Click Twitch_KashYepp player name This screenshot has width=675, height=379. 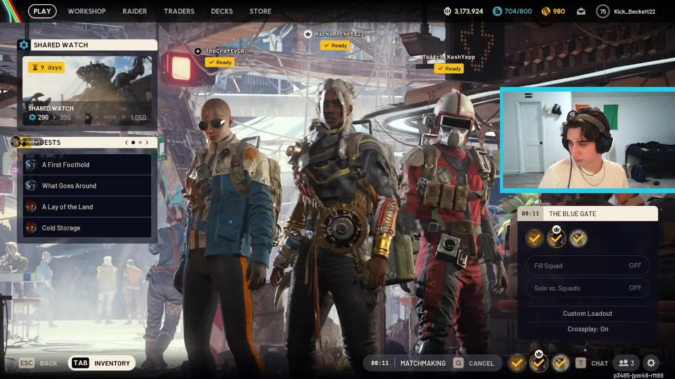click(x=449, y=57)
